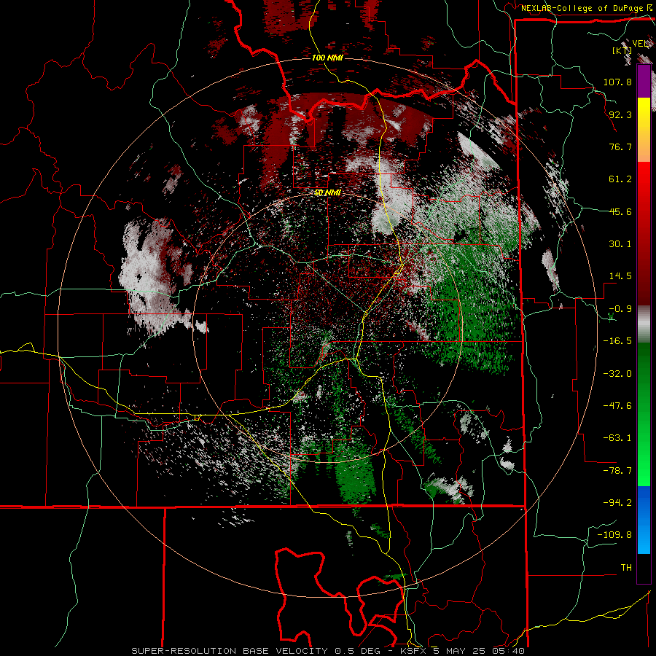Image resolution: width=656 pixels, height=656 pixels.
Task: Pick the black TH segment of the scale
Action: coord(644,568)
